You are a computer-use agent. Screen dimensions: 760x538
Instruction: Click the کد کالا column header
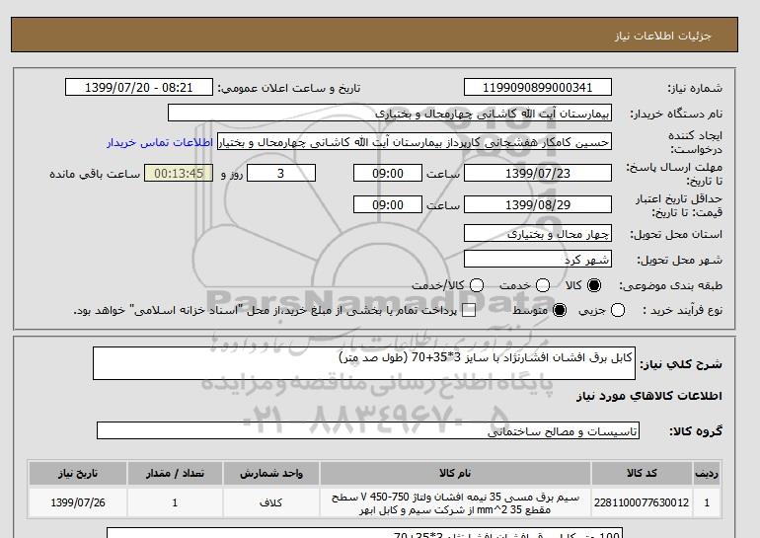(642, 473)
